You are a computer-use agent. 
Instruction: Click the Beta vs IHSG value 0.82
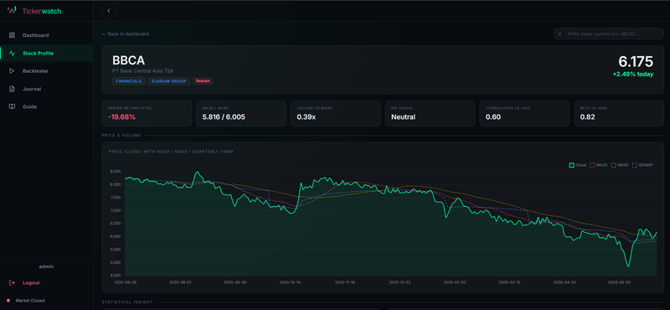pyautogui.click(x=588, y=116)
